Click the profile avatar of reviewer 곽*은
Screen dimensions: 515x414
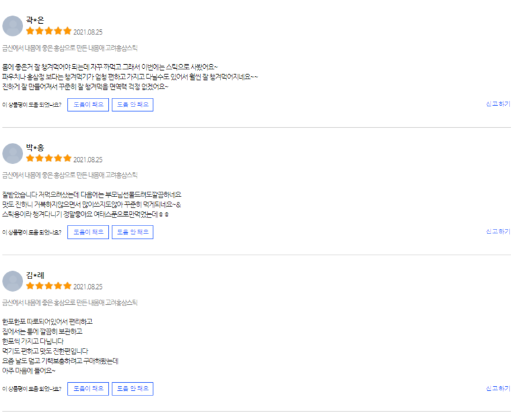click(x=13, y=26)
